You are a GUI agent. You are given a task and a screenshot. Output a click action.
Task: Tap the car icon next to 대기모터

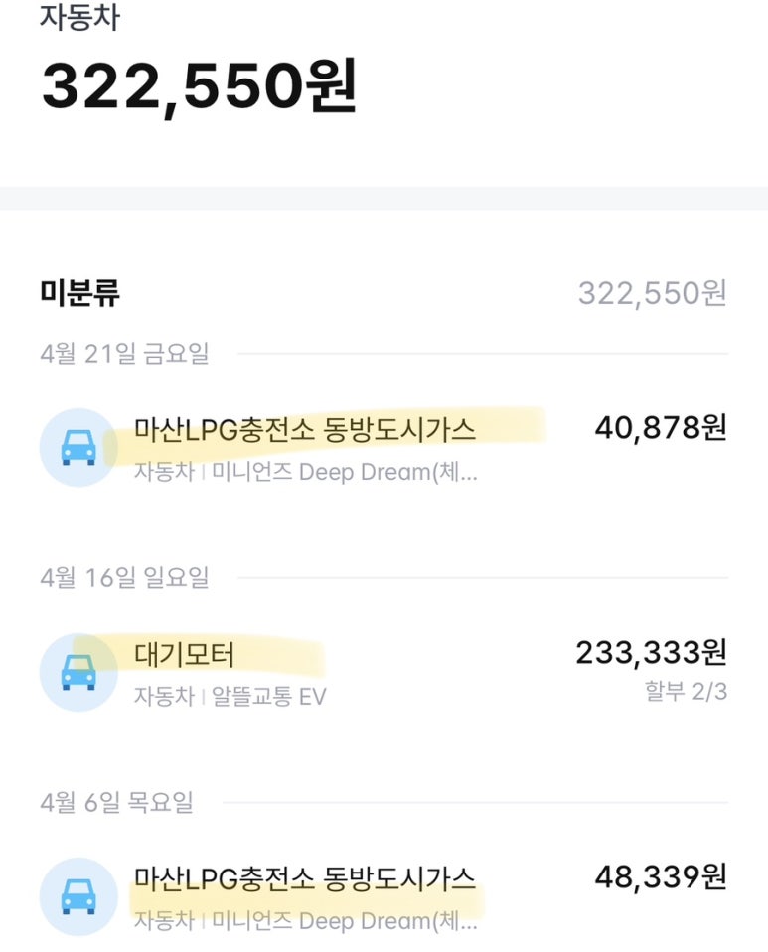pos(77,672)
